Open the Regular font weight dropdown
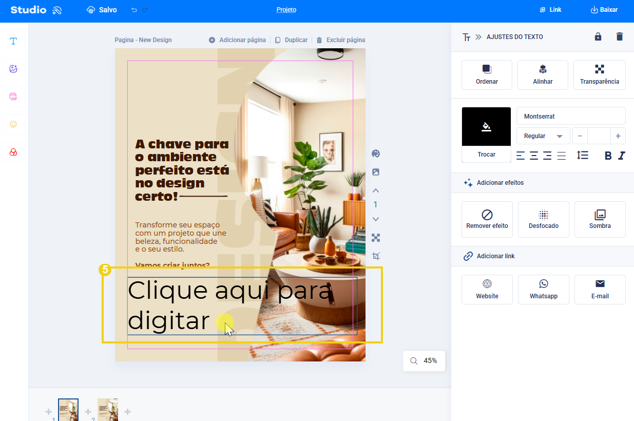The height and width of the screenshot is (421, 634). click(543, 136)
